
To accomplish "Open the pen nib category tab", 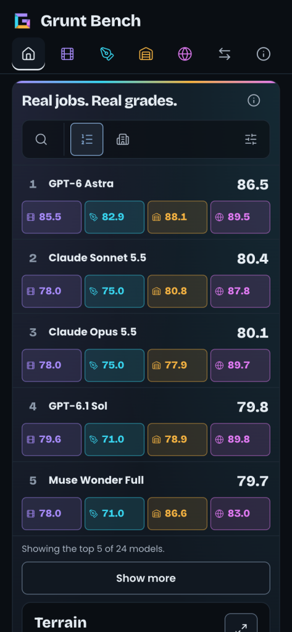I will pos(107,54).
